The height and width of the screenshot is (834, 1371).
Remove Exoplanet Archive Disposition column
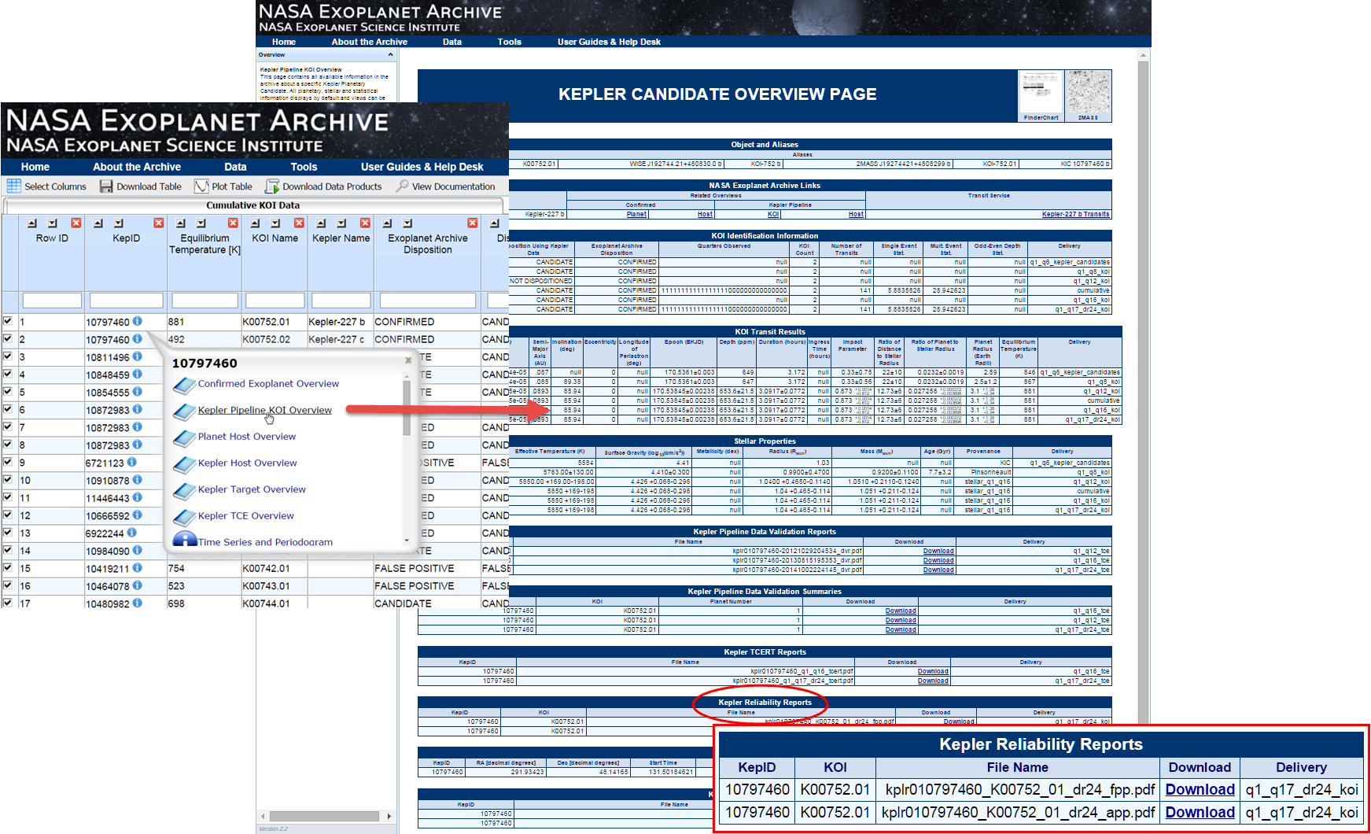473,223
